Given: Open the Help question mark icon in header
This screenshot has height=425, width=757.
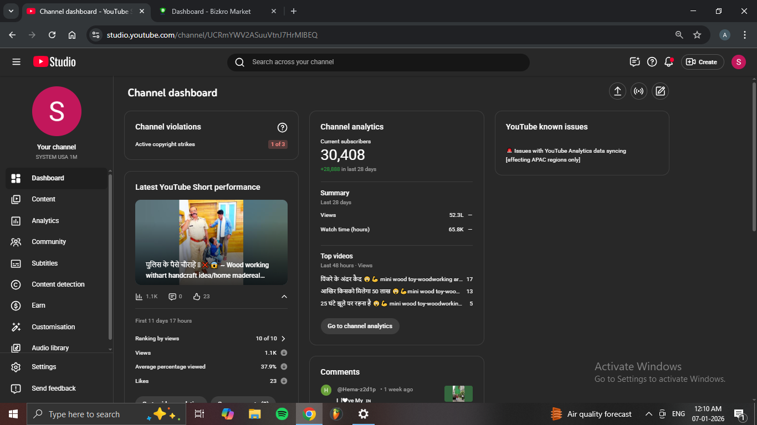Looking at the screenshot, I should (652, 62).
